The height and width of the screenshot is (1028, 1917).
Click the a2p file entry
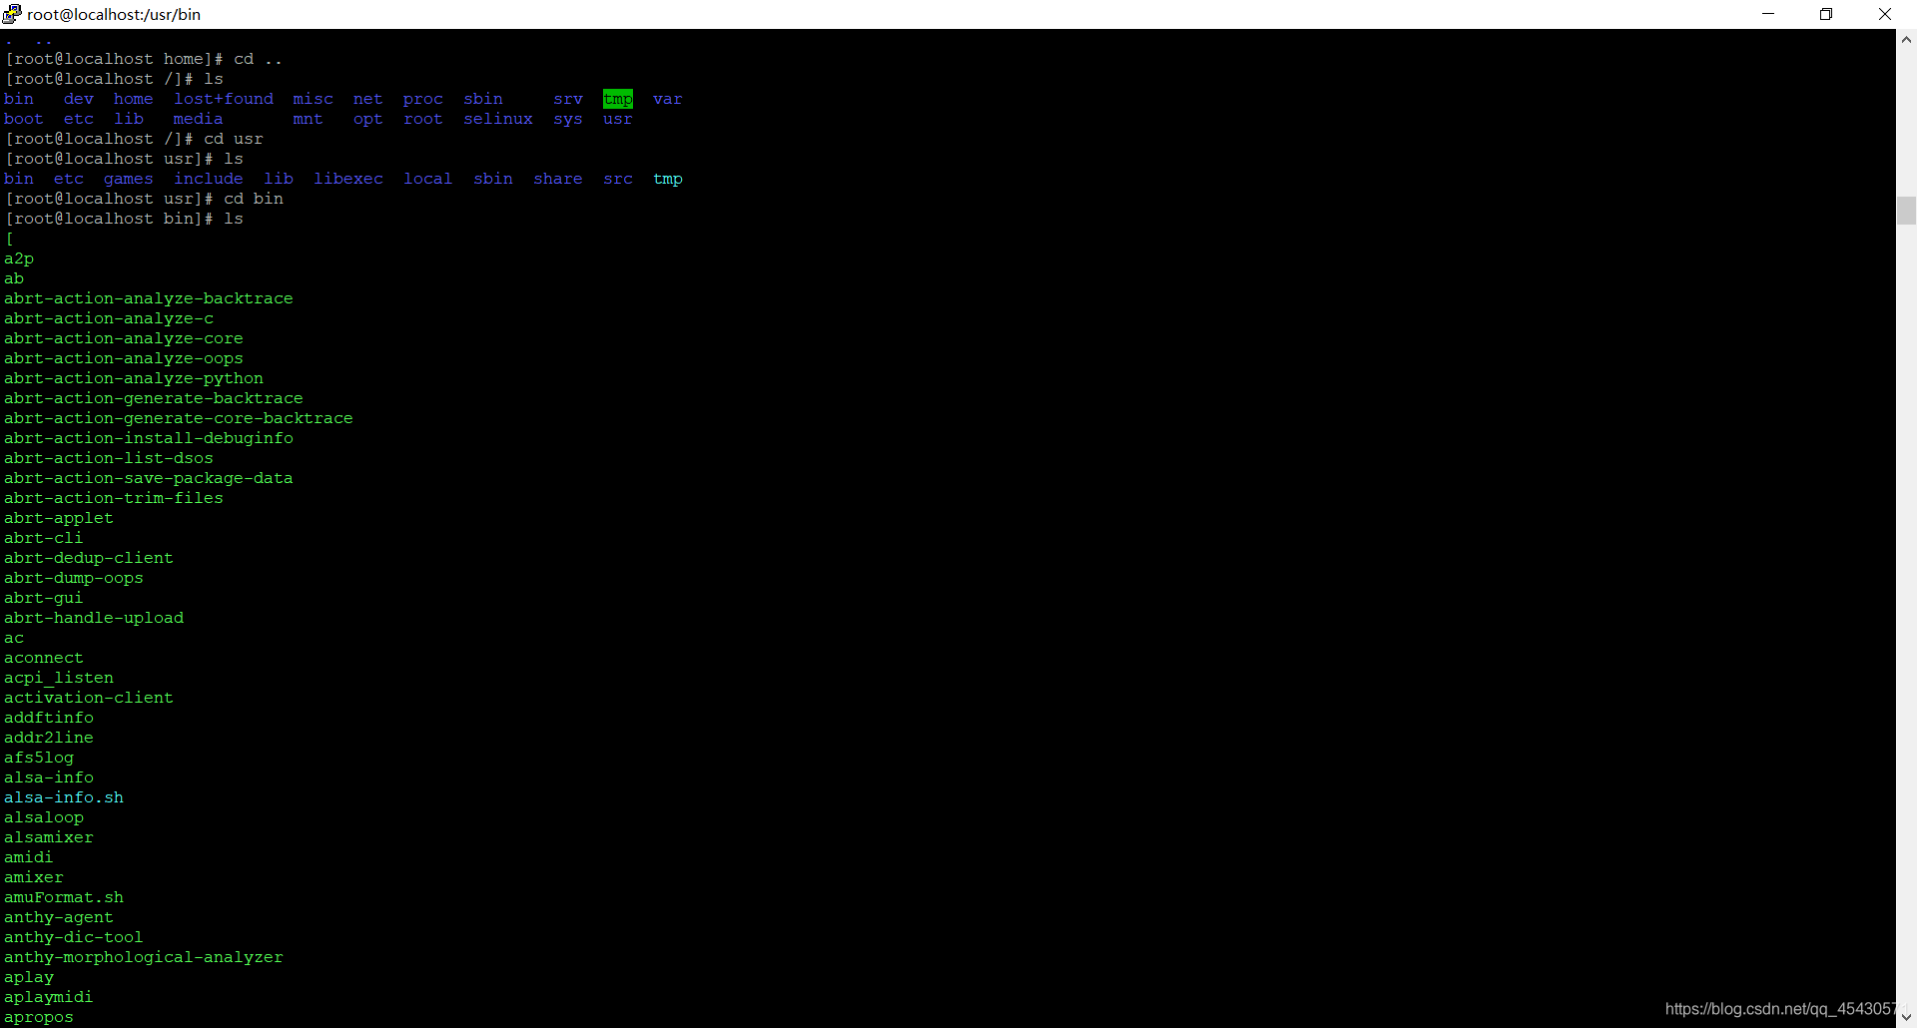click(19, 258)
